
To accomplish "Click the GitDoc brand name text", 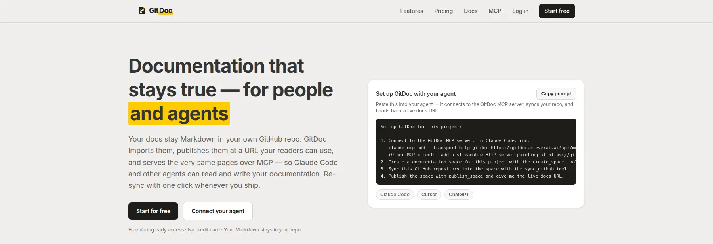I will pyautogui.click(x=161, y=11).
